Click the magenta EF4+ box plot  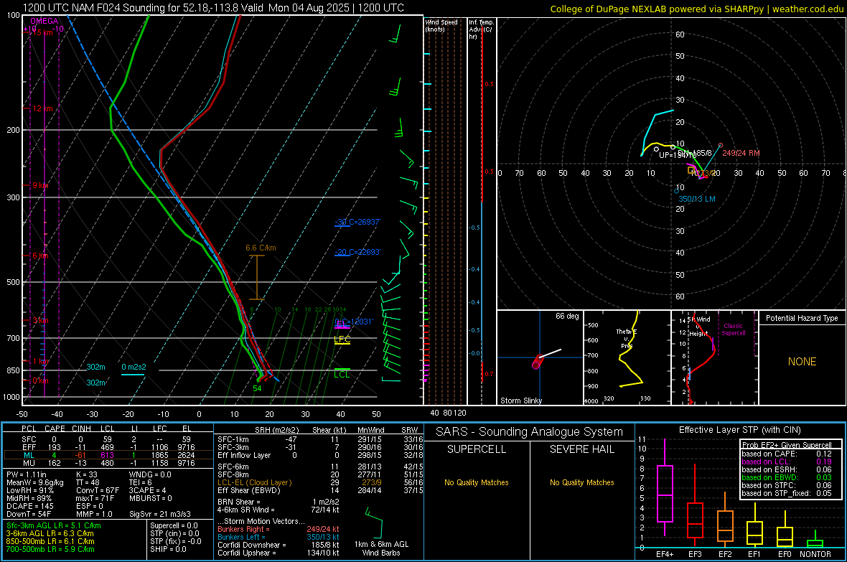point(665,487)
